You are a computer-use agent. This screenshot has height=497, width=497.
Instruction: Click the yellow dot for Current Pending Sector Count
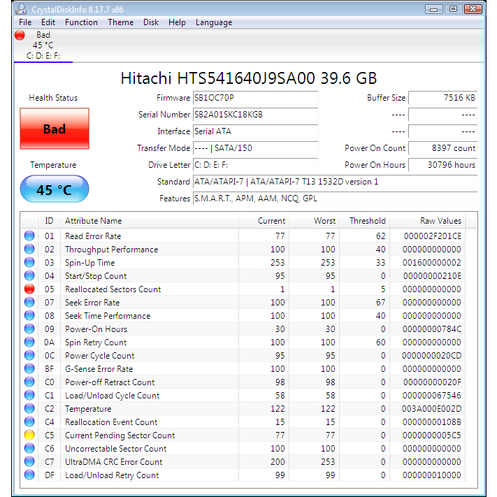click(x=29, y=435)
